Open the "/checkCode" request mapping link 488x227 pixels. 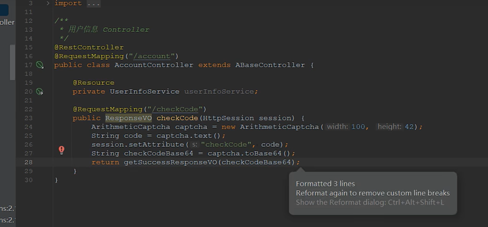click(x=175, y=109)
